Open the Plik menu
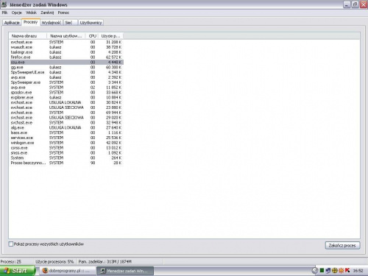This screenshot has height=276, width=368. [4, 13]
